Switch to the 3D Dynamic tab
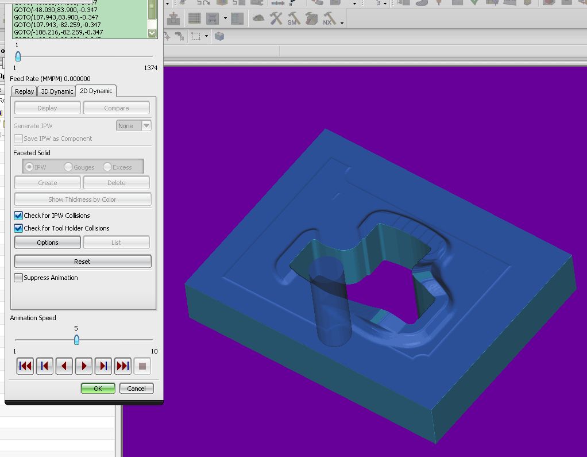The image size is (587, 457). pyautogui.click(x=57, y=91)
